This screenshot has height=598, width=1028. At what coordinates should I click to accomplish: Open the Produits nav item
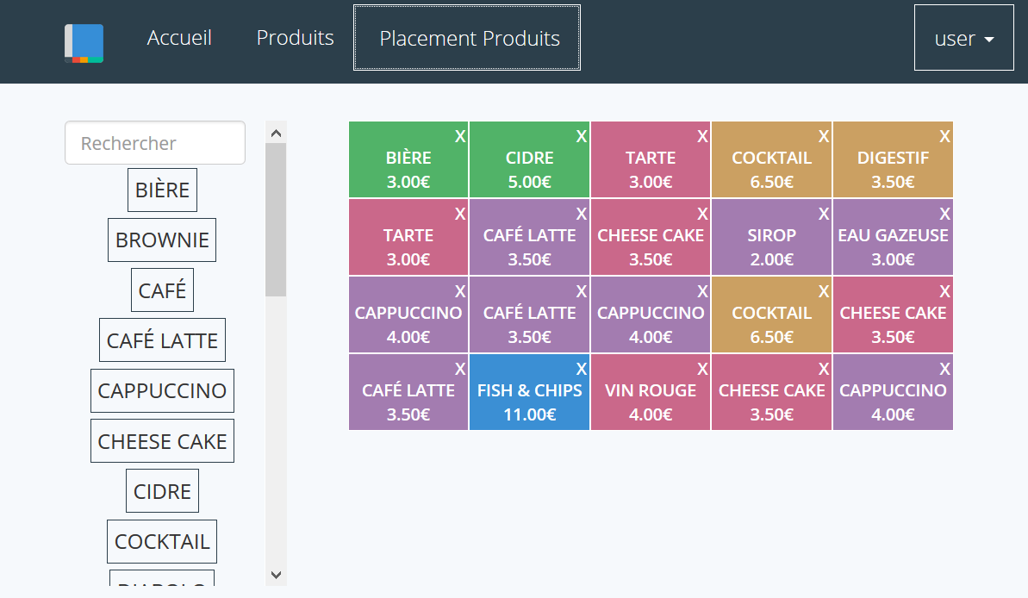[295, 38]
